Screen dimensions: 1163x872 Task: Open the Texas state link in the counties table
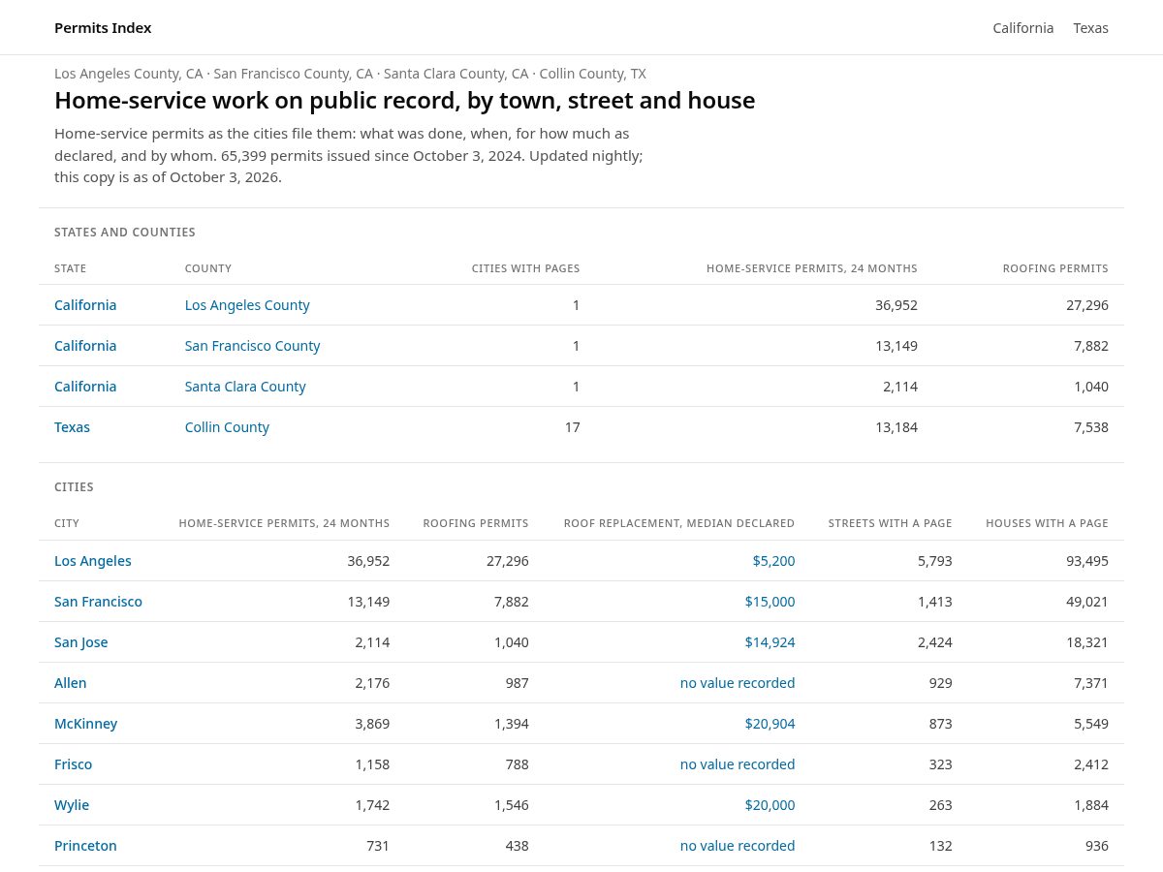tap(72, 427)
